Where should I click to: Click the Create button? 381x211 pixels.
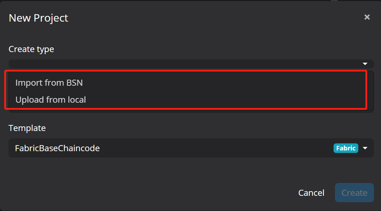354,193
